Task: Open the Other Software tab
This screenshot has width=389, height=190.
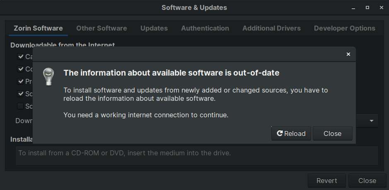Action: coord(101,28)
